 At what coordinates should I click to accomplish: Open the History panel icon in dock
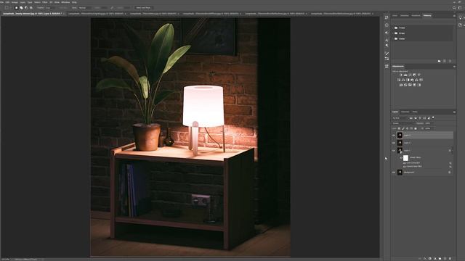[x=387, y=17]
